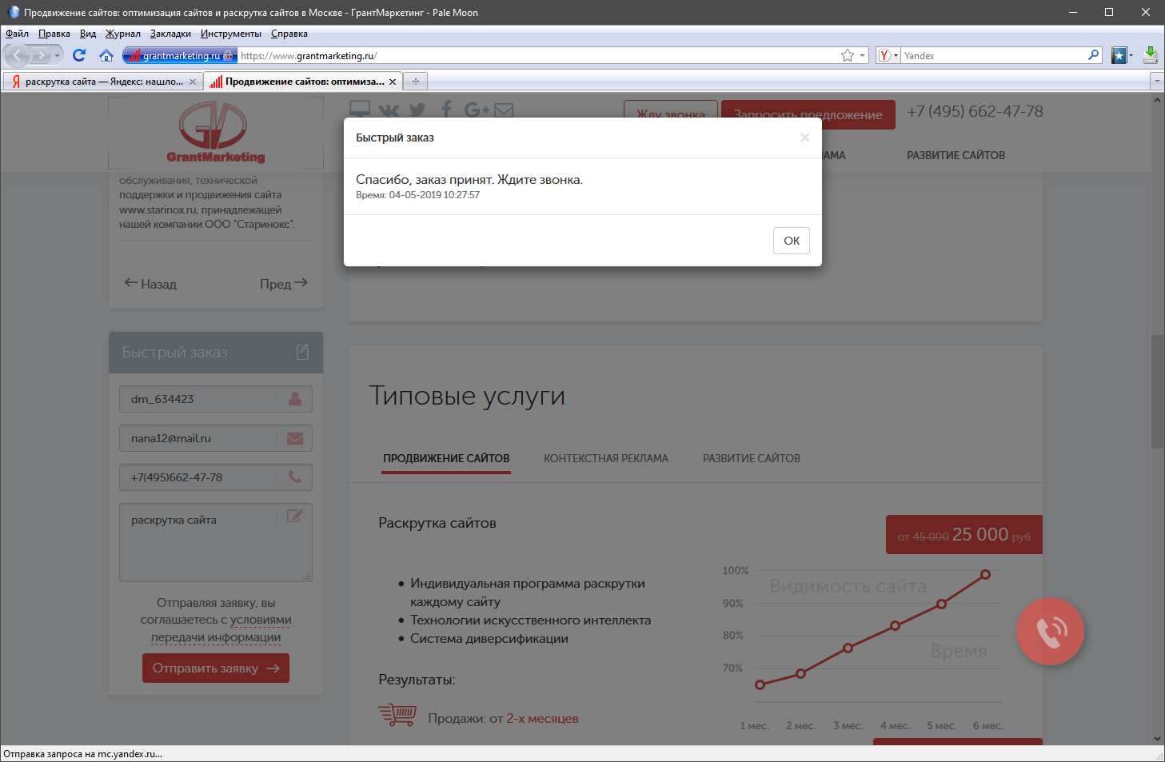This screenshot has height=762, width=1165.
Task: Click the Пред arrow link
Action: click(x=284, y=284)
